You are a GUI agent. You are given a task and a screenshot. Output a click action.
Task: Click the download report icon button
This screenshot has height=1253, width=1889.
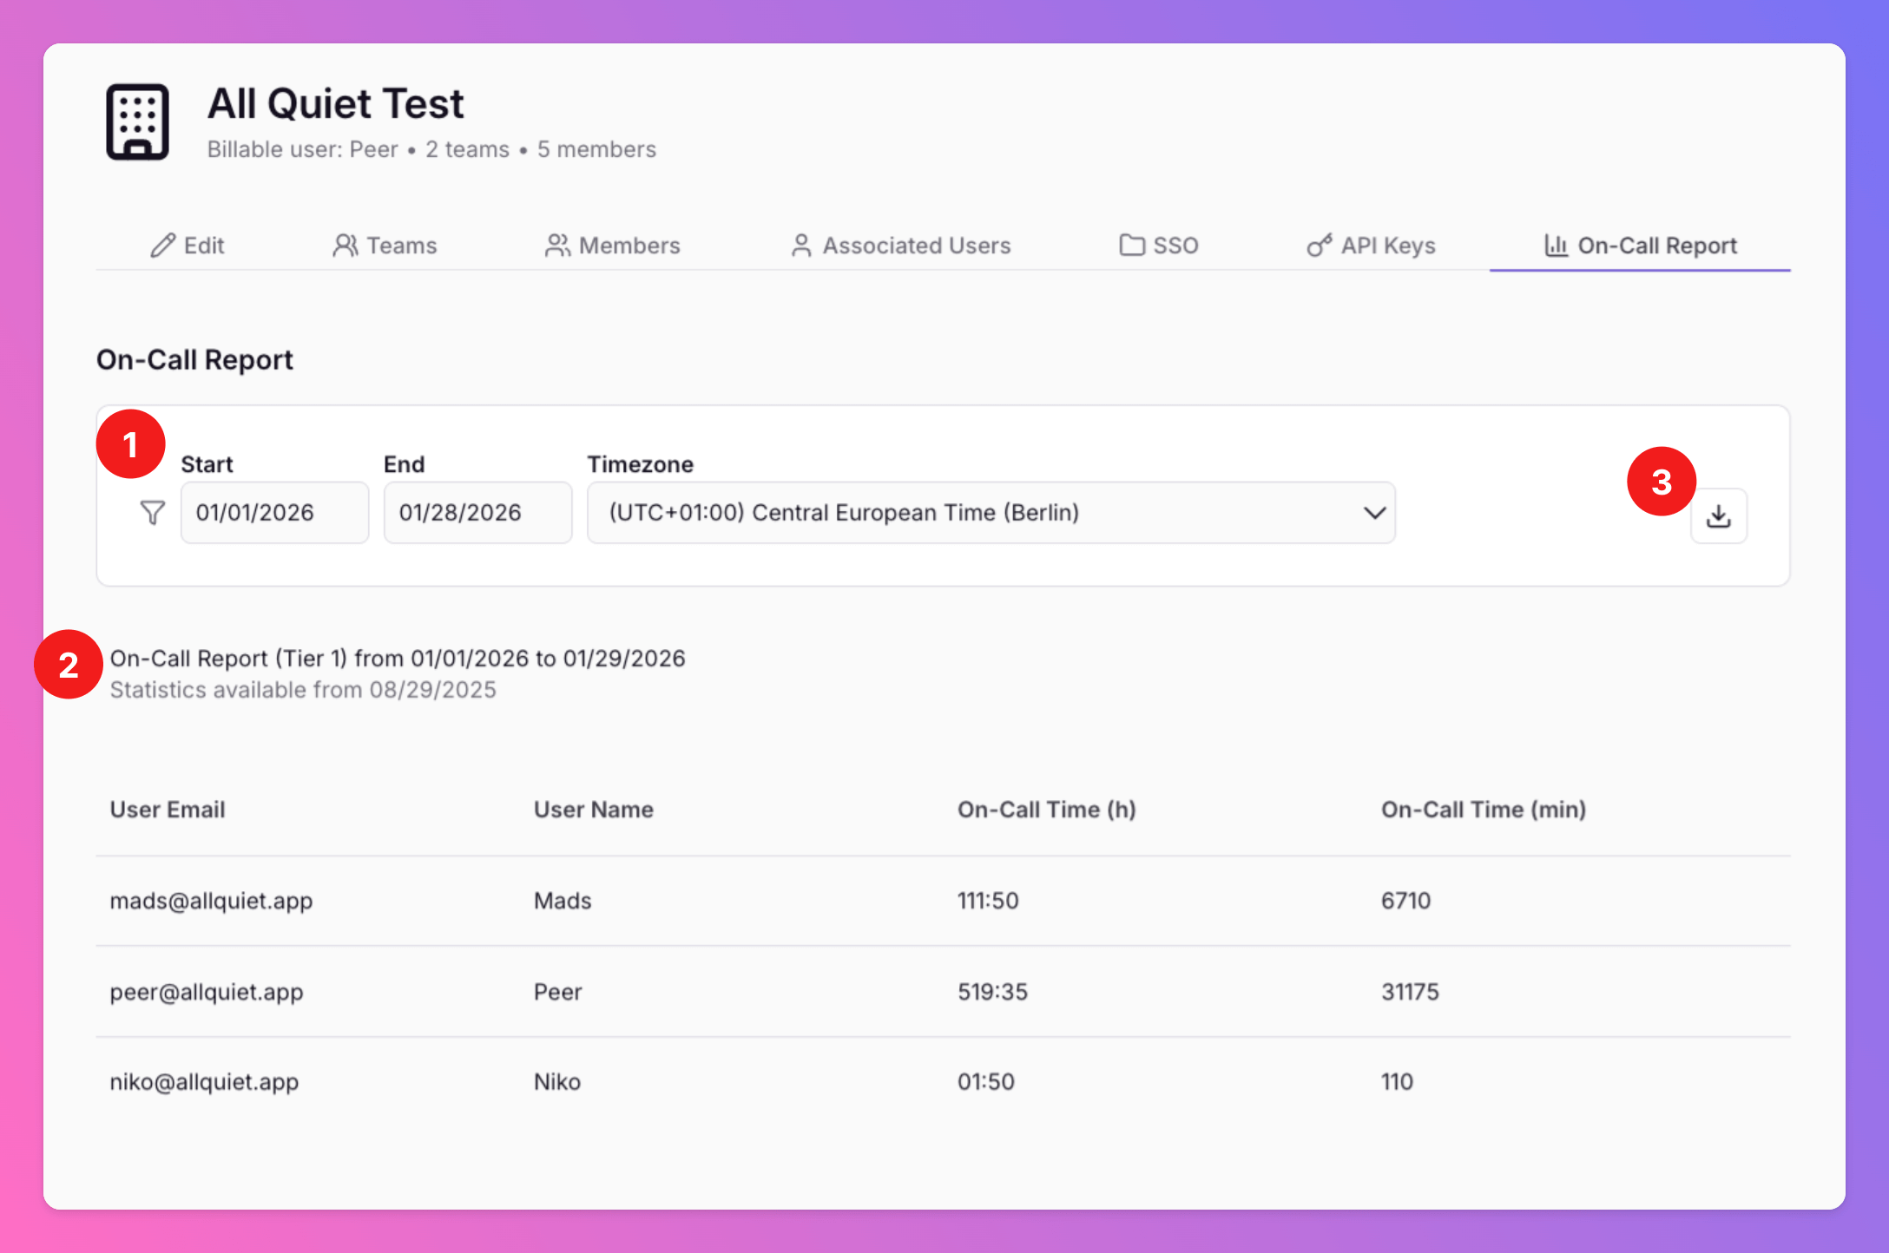pos(1718,516)
